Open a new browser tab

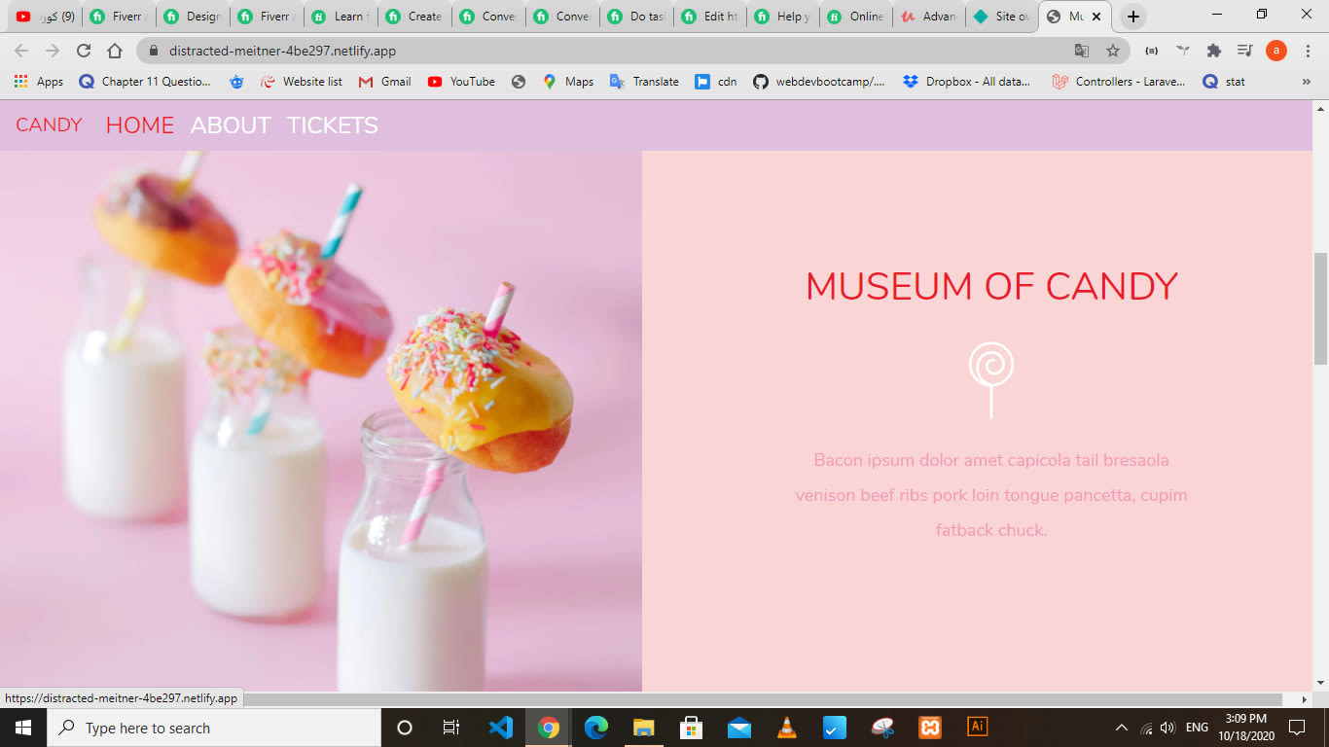pos(1132,17)
